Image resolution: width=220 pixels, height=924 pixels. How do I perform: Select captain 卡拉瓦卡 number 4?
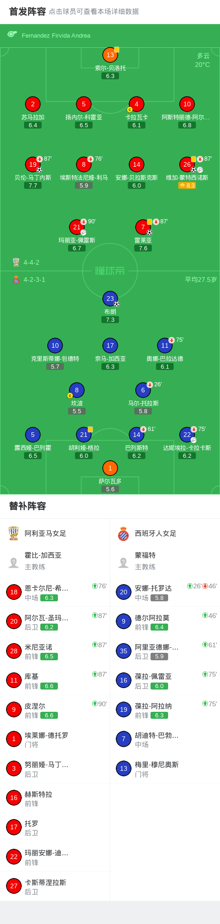coord(137,104)
